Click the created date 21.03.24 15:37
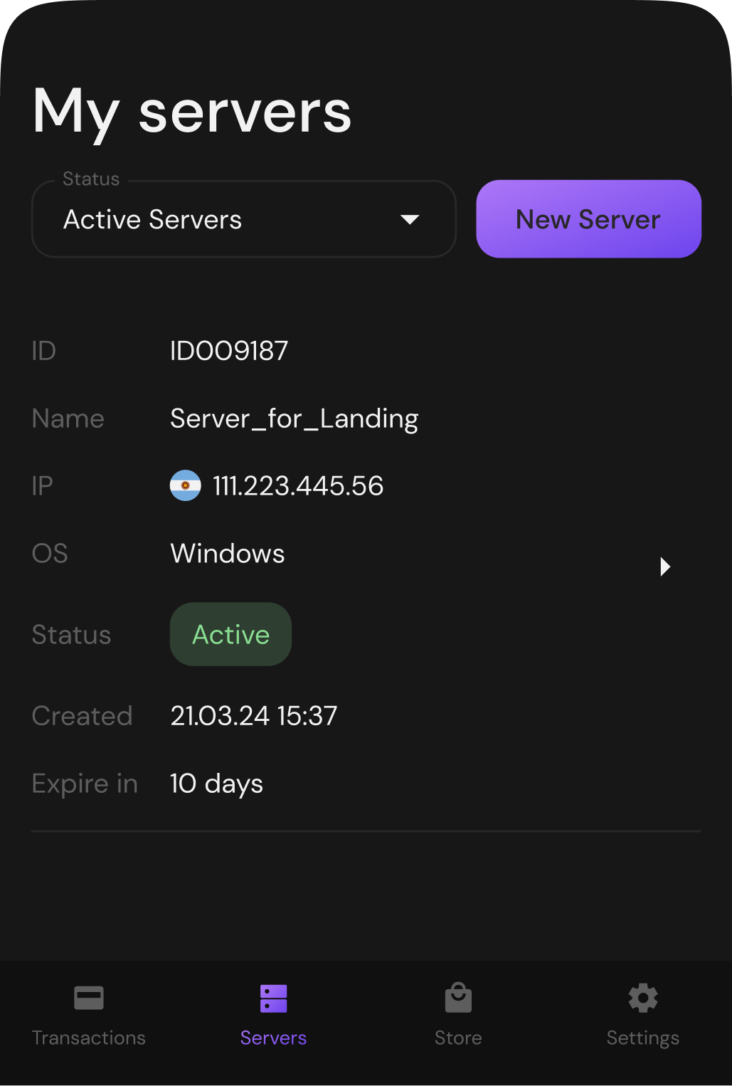Viewport: 732px width, 1086px height. [254, 716]
